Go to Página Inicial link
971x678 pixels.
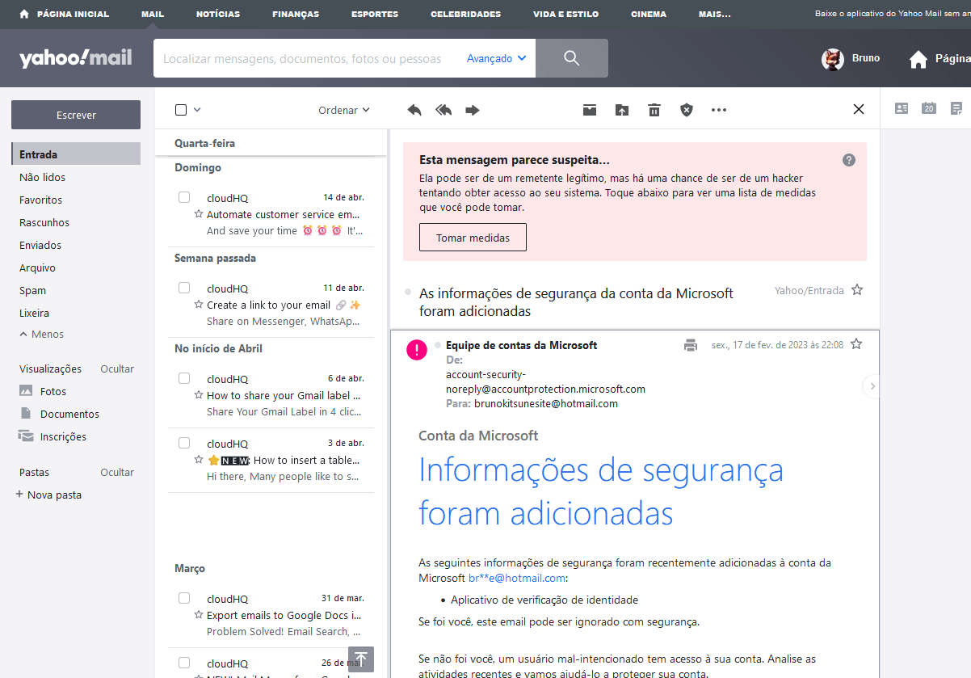click(x=65, y=14)
